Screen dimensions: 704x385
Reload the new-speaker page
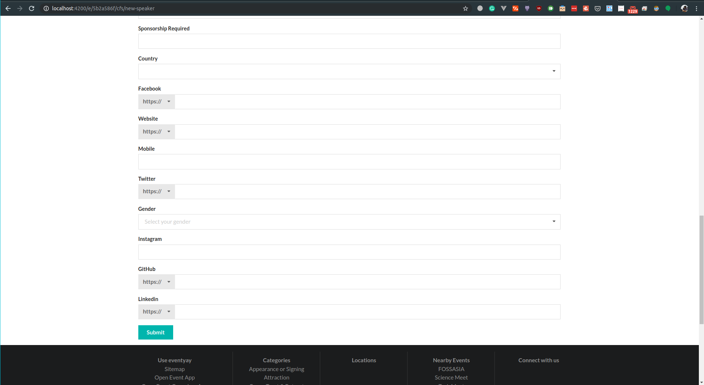click(x=32, y=8)
